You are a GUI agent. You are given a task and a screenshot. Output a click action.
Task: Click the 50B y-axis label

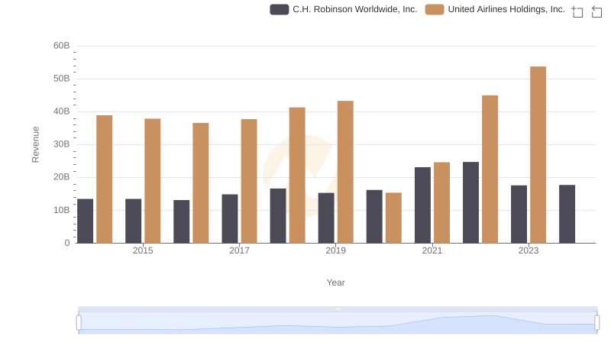coord(62,79)
